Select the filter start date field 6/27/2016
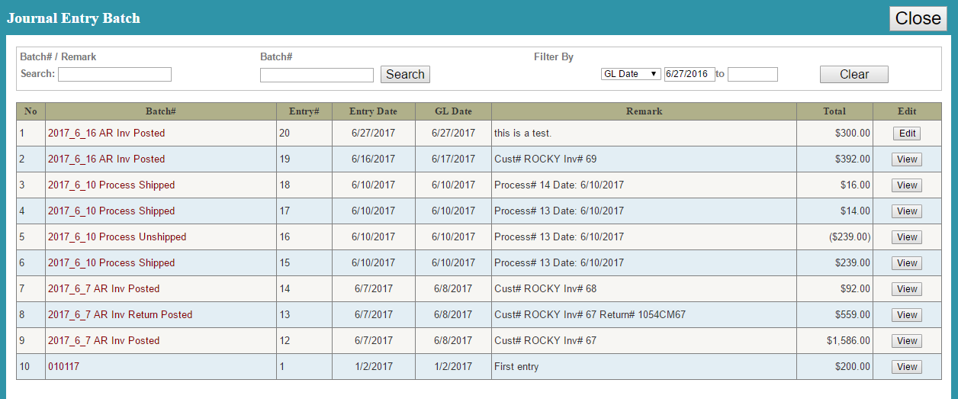Screen dimensions: 958x399 click(x=690, y=74)
